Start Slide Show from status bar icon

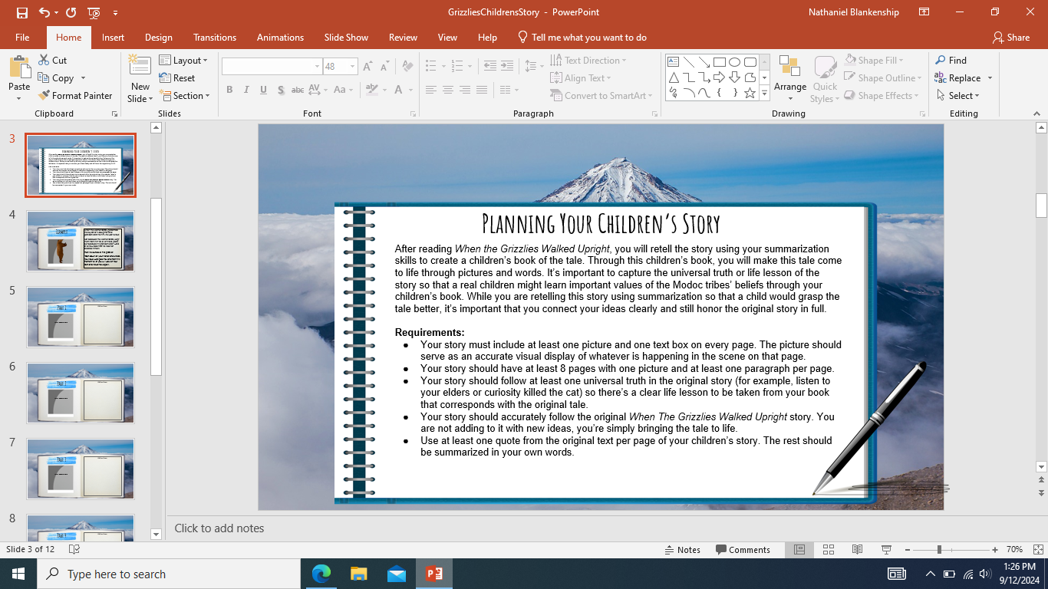tap(887, 549)
